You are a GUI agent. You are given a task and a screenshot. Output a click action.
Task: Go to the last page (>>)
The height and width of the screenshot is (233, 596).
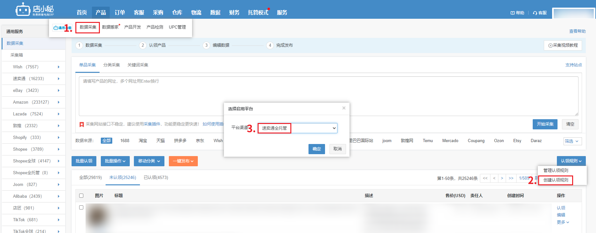[511, 178]
